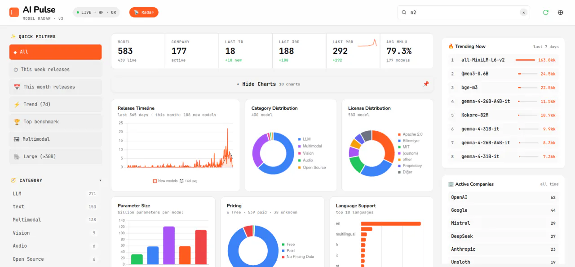Click the building icon by Active Companies
The width and height of the screenshot is (575, 267).
[x=451, y=184]
